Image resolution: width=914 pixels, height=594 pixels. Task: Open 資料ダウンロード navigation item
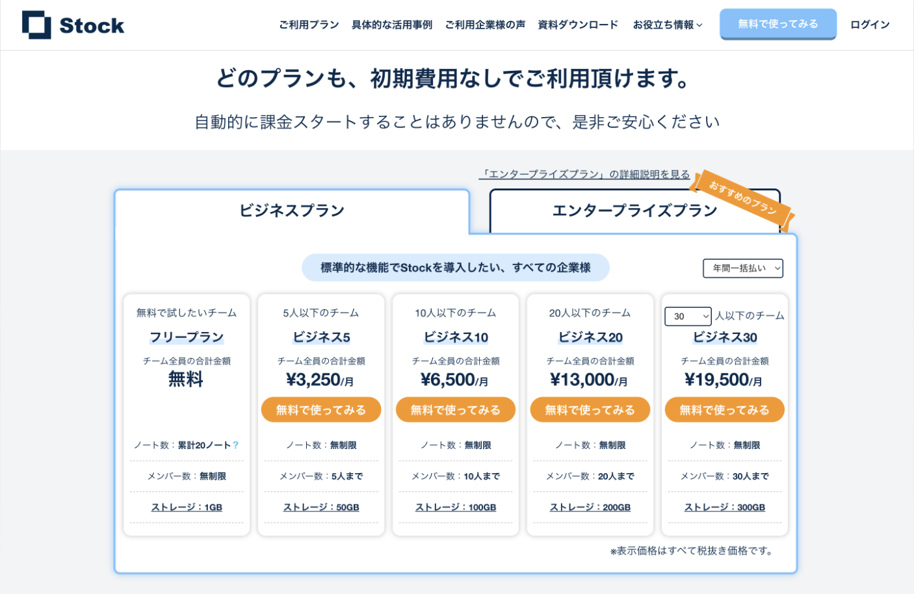[x=578, y=25]
